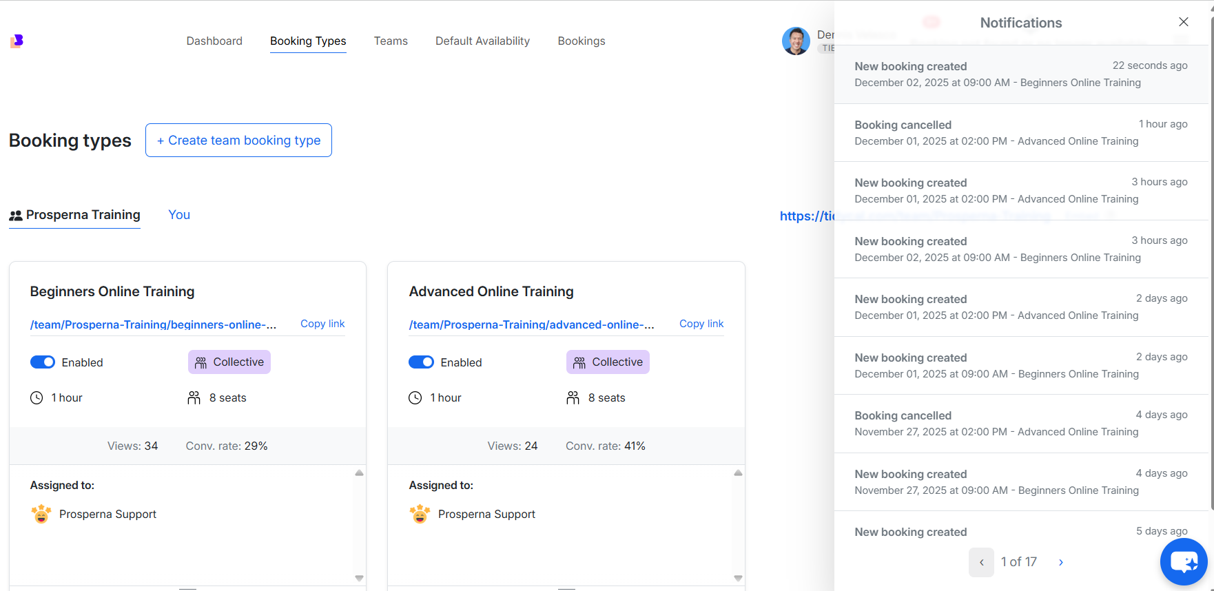The height and width of the screenshot is (591, 1214).
Task: Click the user profile avatar photo
Action: point(795,41)
